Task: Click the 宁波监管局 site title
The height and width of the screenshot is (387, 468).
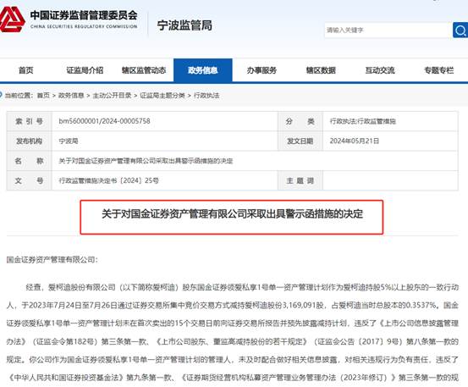Action: [184, 25]
